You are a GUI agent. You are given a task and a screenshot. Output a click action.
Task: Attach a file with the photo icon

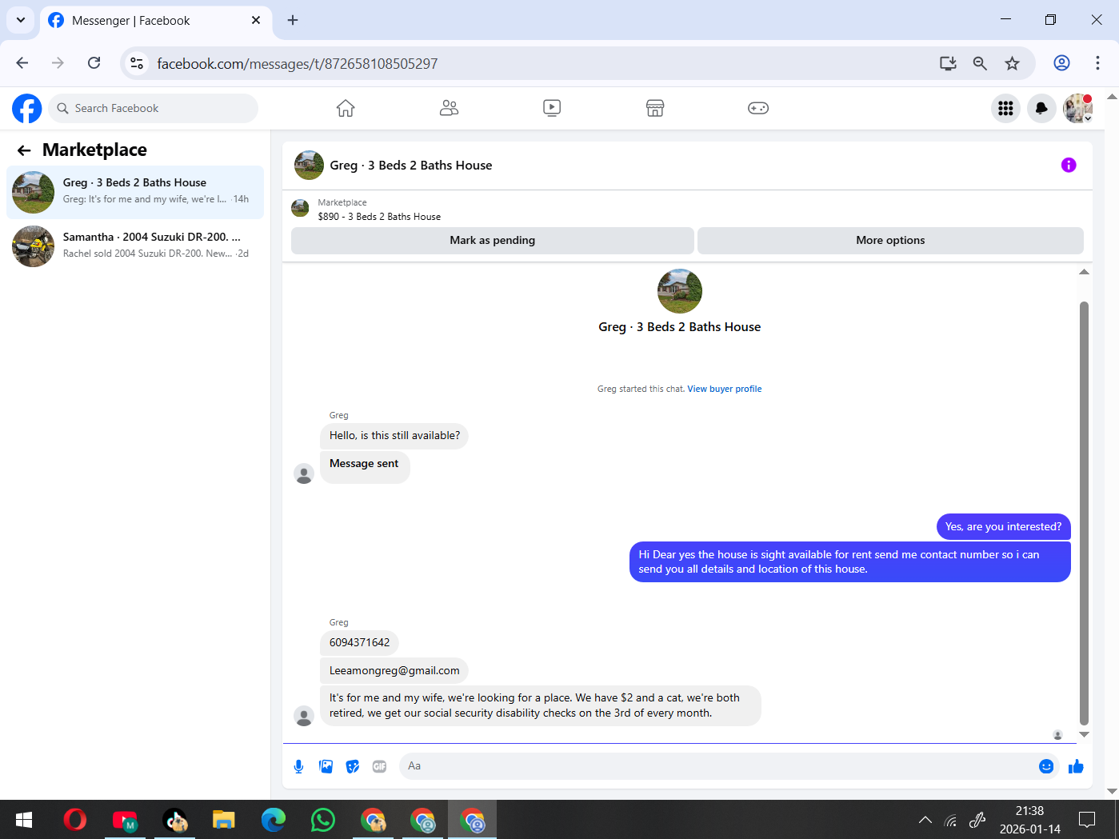click(x=326, y=766)
